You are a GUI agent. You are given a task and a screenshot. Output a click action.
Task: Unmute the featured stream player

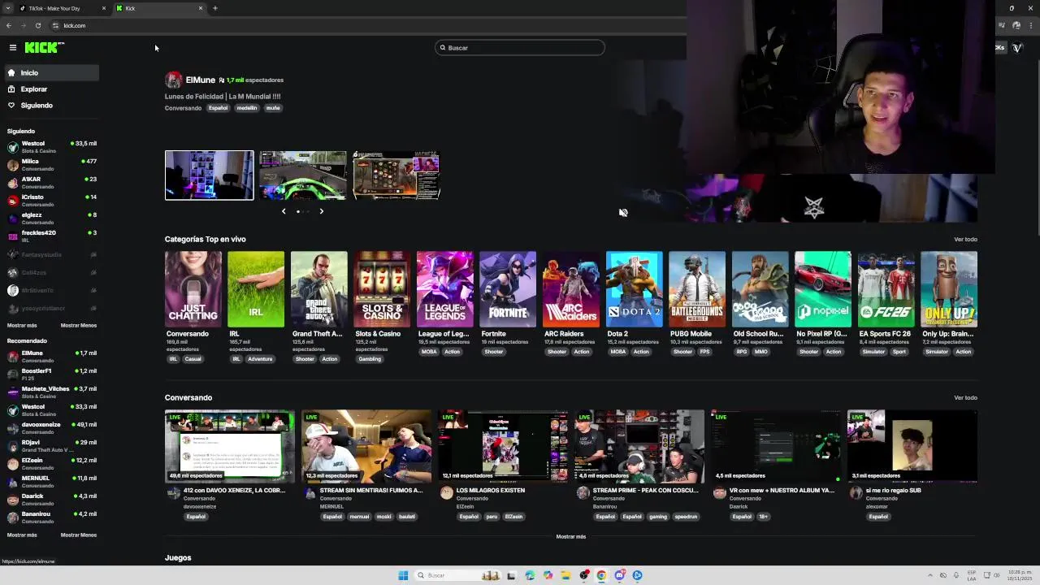click(x=623, y=213)
